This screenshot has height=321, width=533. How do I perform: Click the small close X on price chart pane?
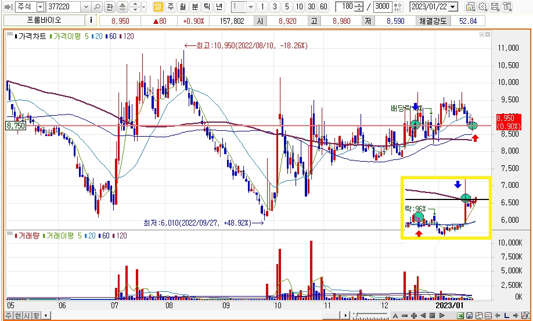click(x=488, y=34)
